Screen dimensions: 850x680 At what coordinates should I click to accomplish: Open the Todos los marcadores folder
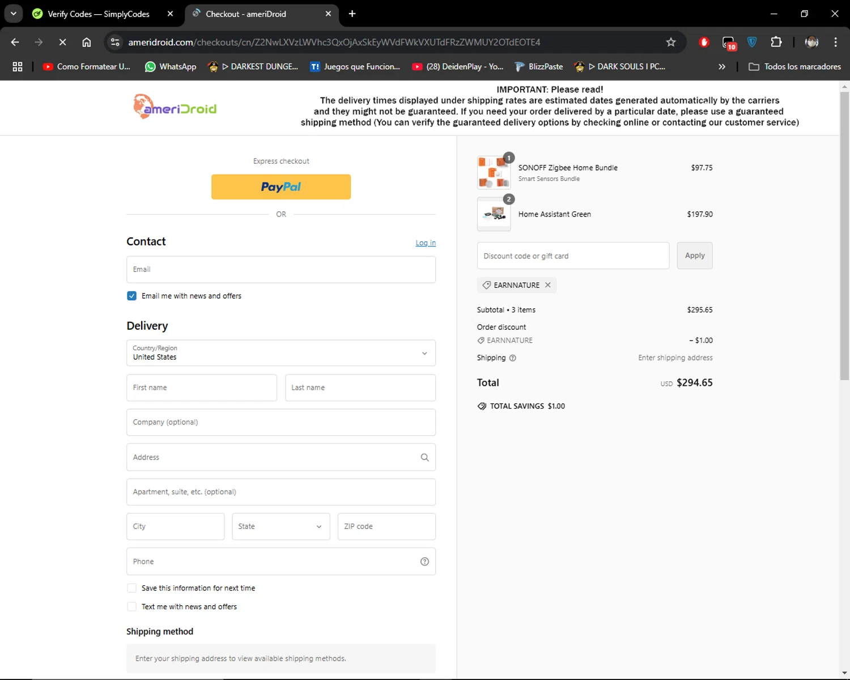tap(794, 66)
